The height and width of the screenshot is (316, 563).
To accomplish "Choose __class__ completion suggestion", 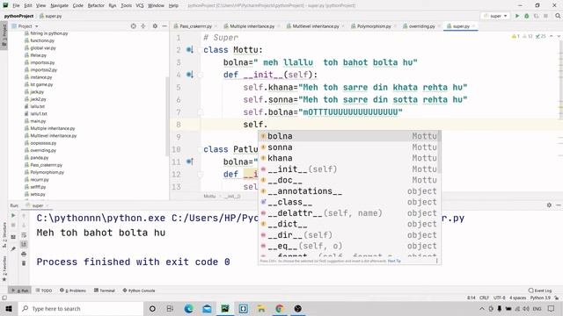I will pos(349,202).
